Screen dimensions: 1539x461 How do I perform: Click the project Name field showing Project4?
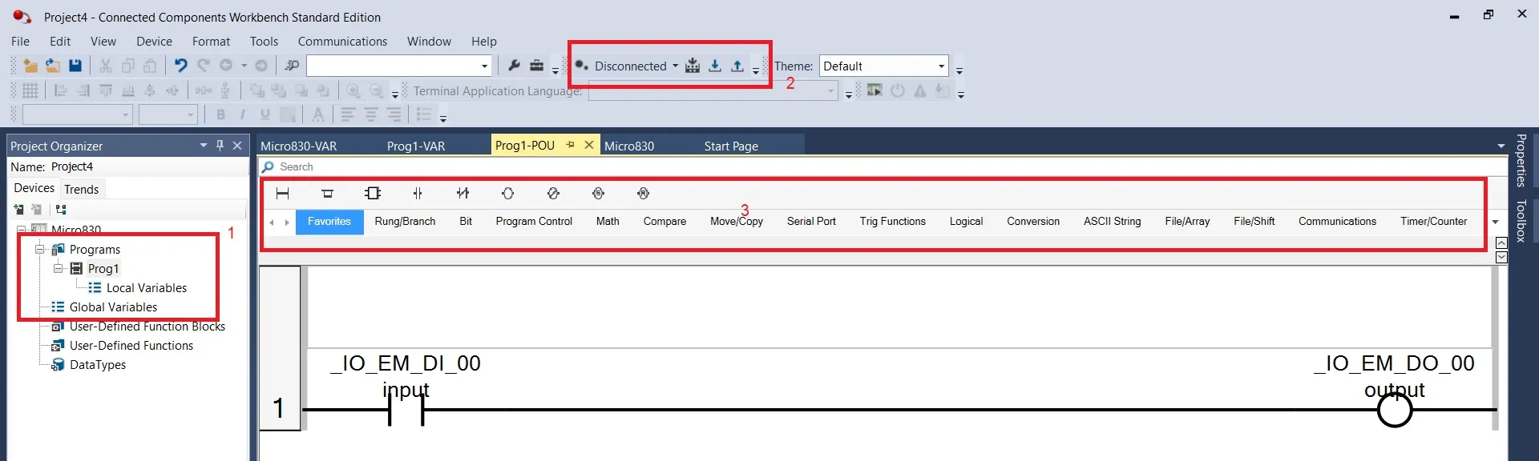click(x=148, y=166)
